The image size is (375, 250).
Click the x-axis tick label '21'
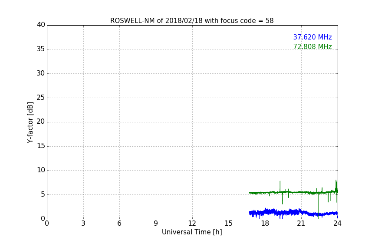click(x=301, y=224)
